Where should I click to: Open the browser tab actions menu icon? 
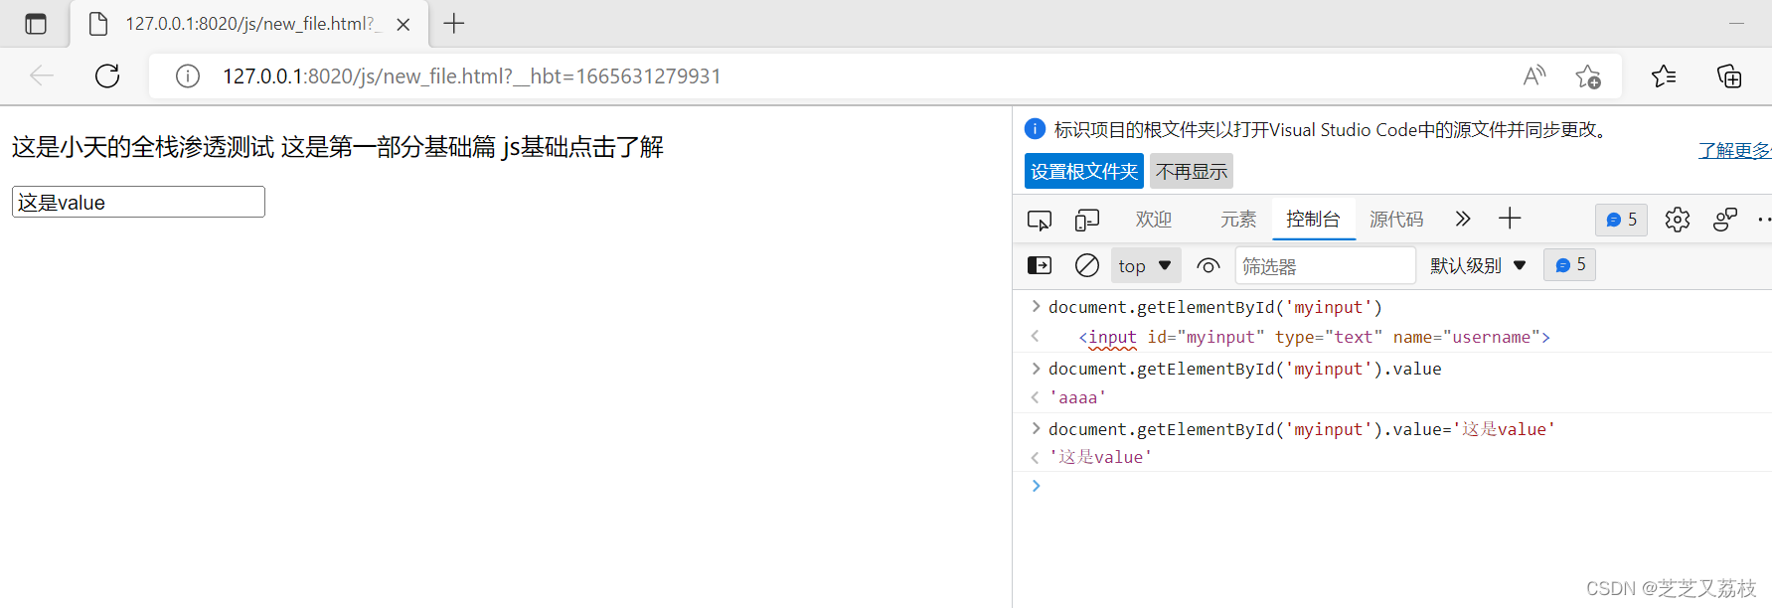(x=36, y=24)
